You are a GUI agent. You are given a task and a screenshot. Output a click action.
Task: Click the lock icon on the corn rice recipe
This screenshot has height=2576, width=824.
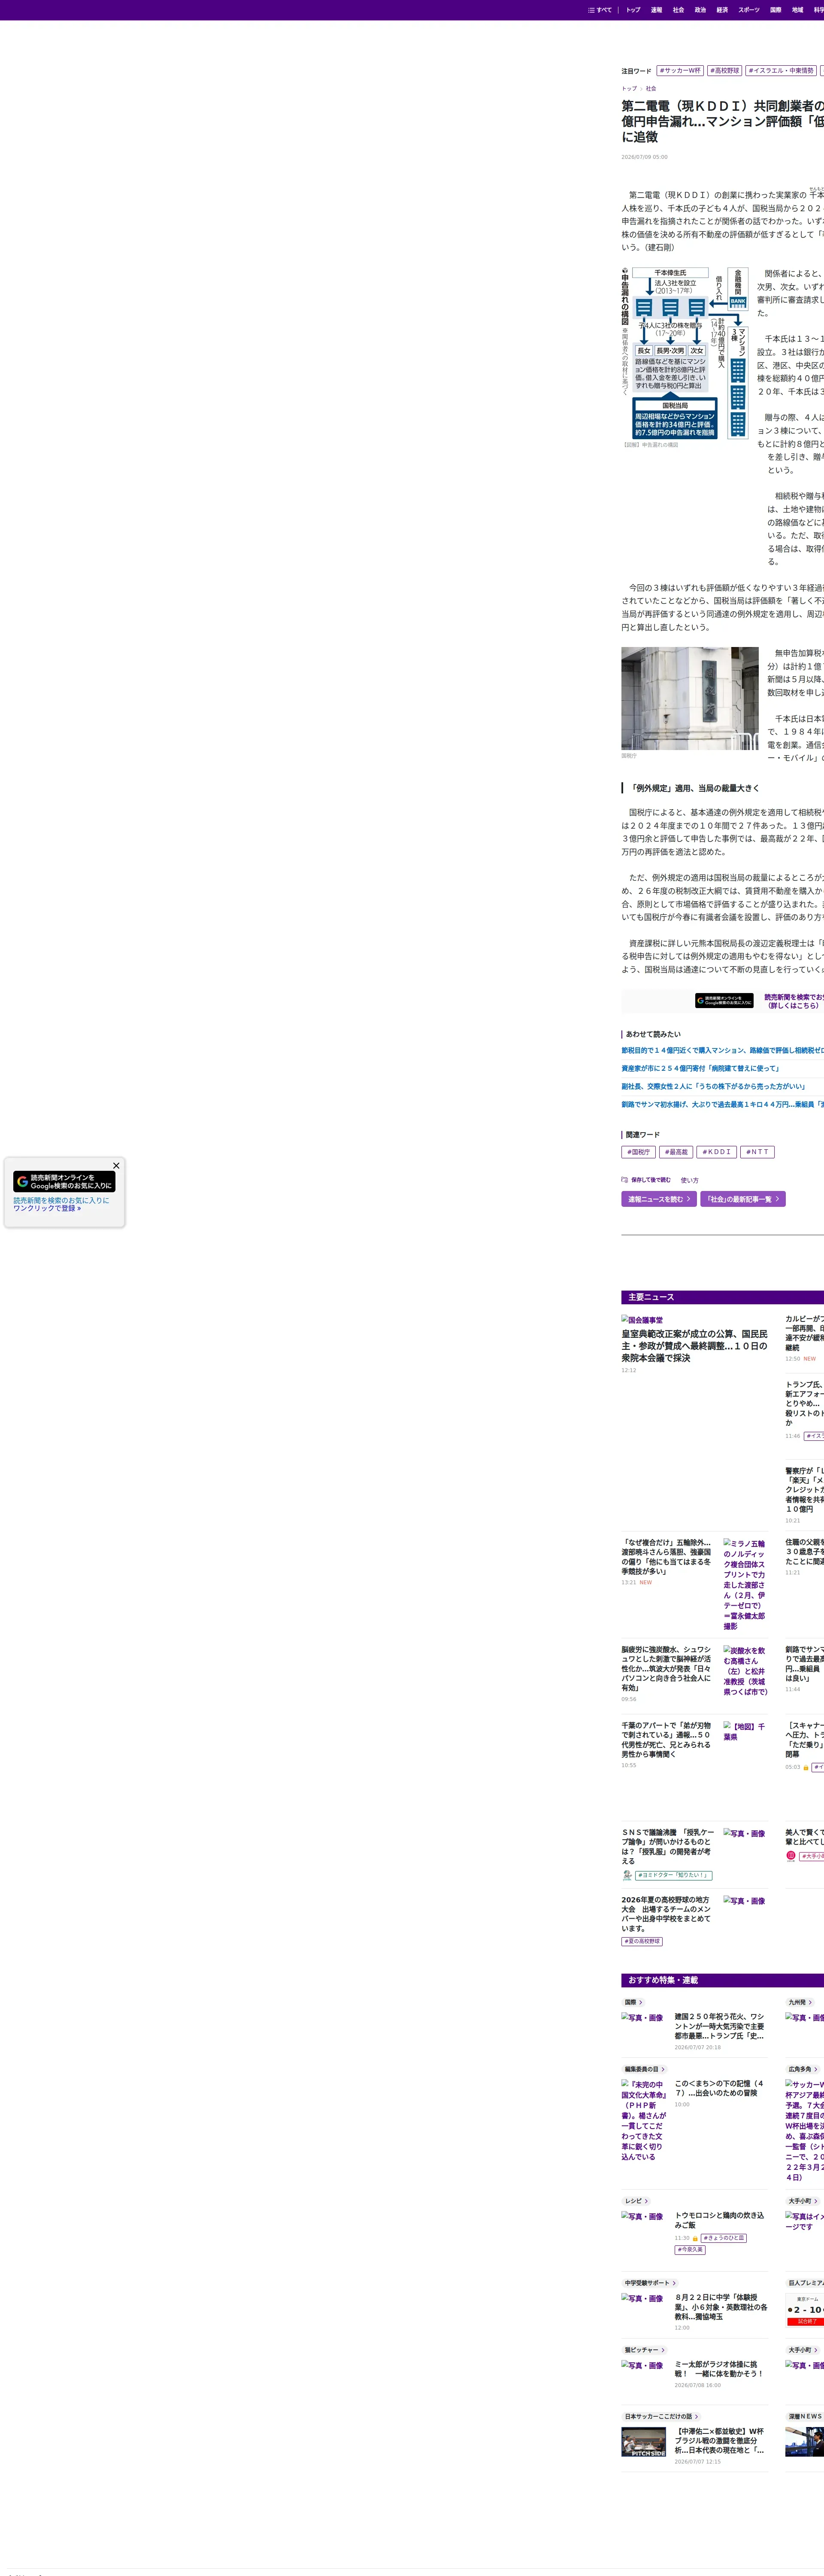click(695, 2238)
